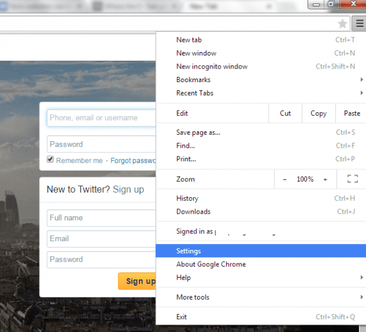Restore down the Chrome window
The image size is (366, 332).
click(331, 4)
